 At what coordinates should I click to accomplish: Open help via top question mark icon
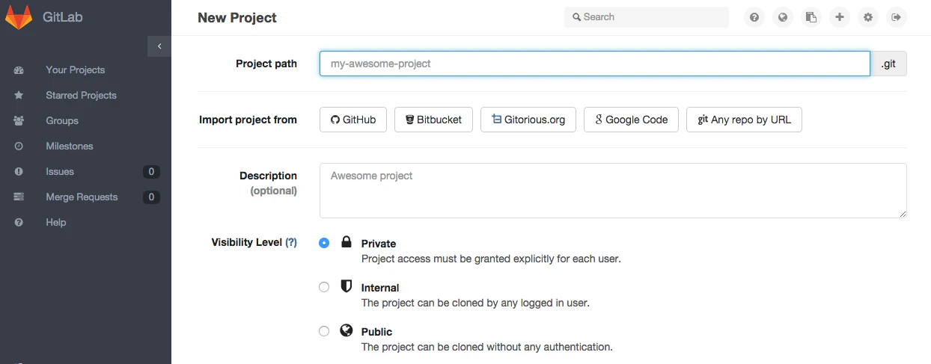pyautogui.click(x=754, y=17)
